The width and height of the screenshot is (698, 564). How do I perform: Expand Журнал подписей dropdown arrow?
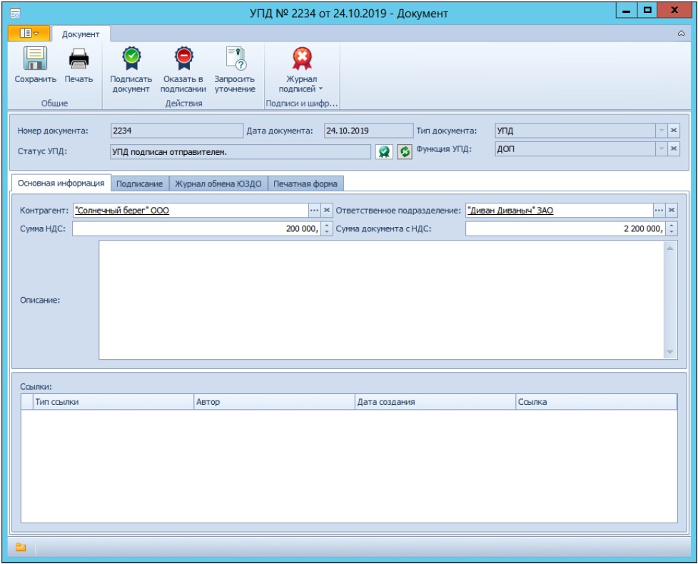click(x=320, y=89)
